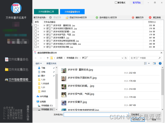
Task: Open the 官方网站 link
Action: [137, 3]
